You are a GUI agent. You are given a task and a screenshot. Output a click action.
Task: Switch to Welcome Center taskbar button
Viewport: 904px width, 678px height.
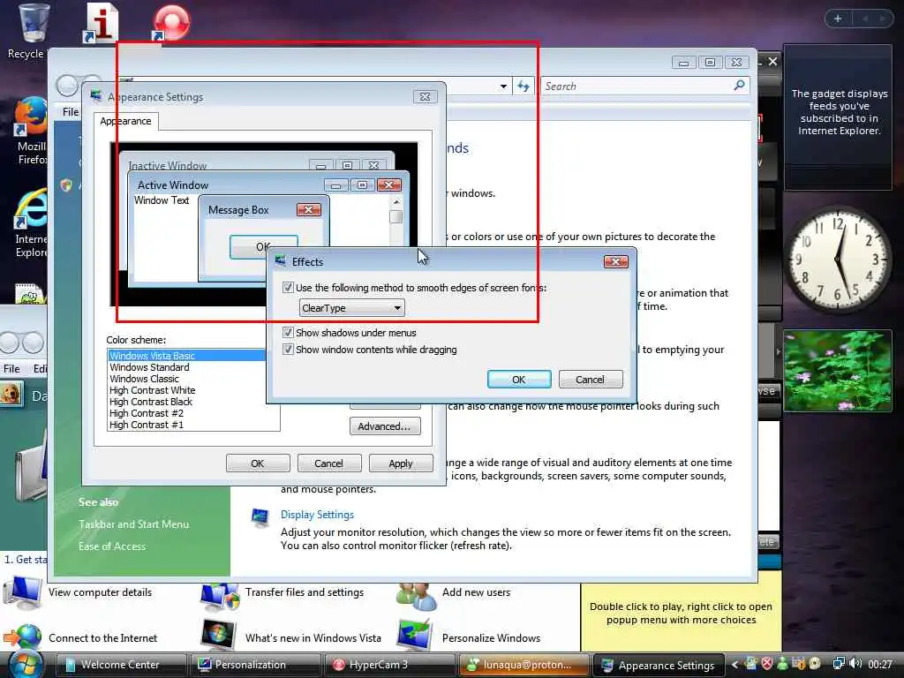tap(121, 665)
